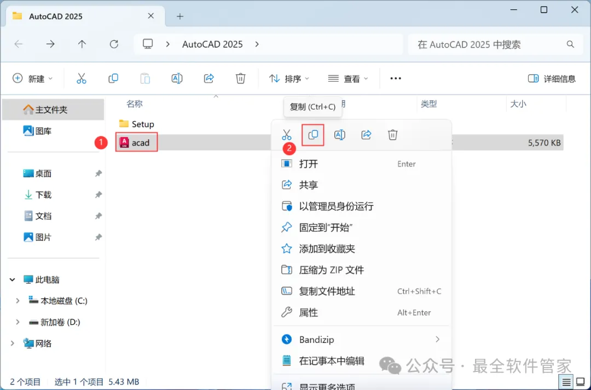Choose 属性 from context menu

362,312
